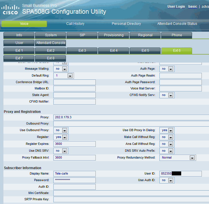This screenshot has height=204, width=209.
Task: Select the Ext 7 tab
Action: (x=19, y=58)
